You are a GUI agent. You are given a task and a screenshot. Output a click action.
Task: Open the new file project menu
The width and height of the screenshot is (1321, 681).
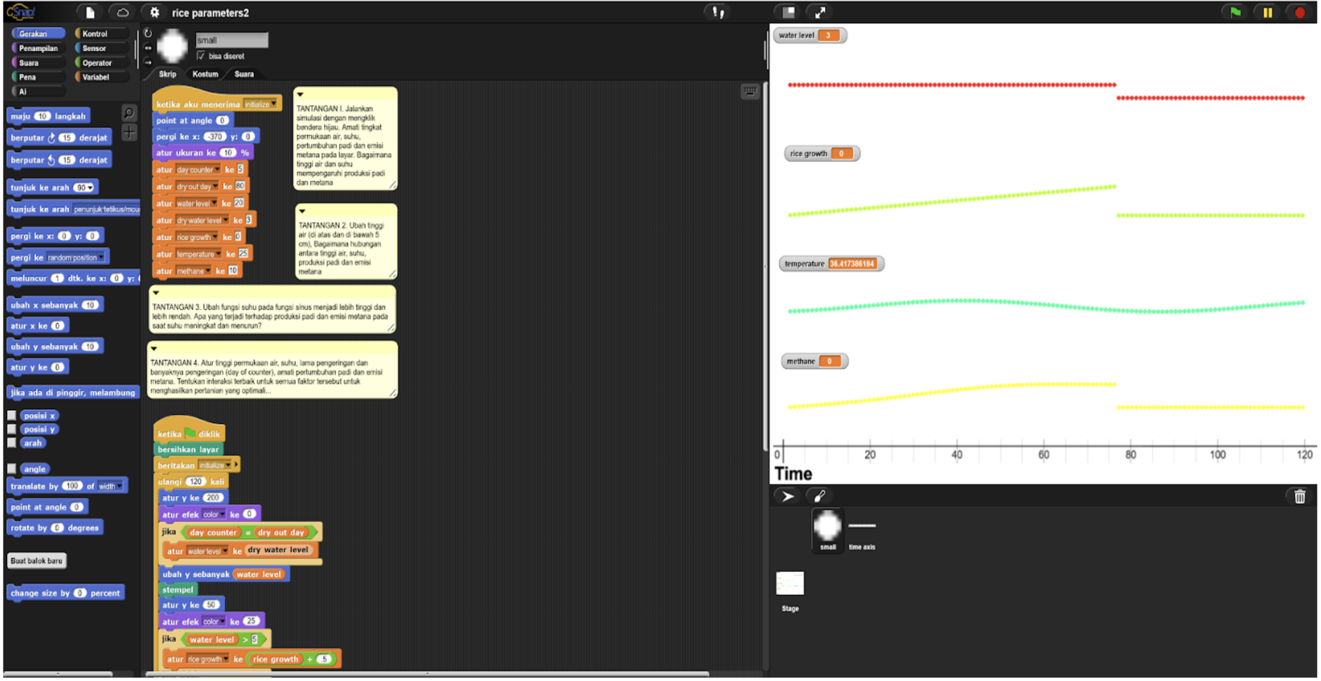coord(90,12)
